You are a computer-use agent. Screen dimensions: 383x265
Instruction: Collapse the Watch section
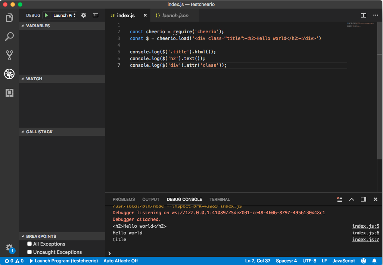click(62, 79)
